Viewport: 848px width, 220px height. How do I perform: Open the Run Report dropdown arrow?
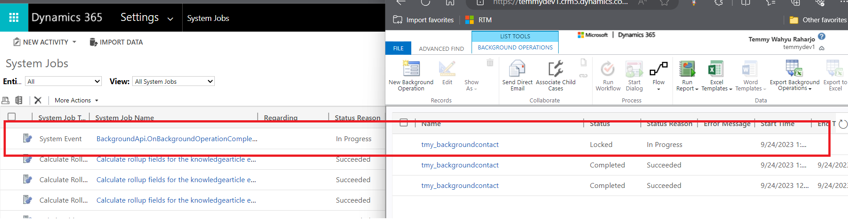pyautogui.click(x=696, y=89)
